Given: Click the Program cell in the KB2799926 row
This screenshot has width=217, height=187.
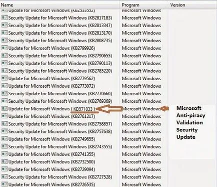Looking at the screenshot, I should point(141,48).
